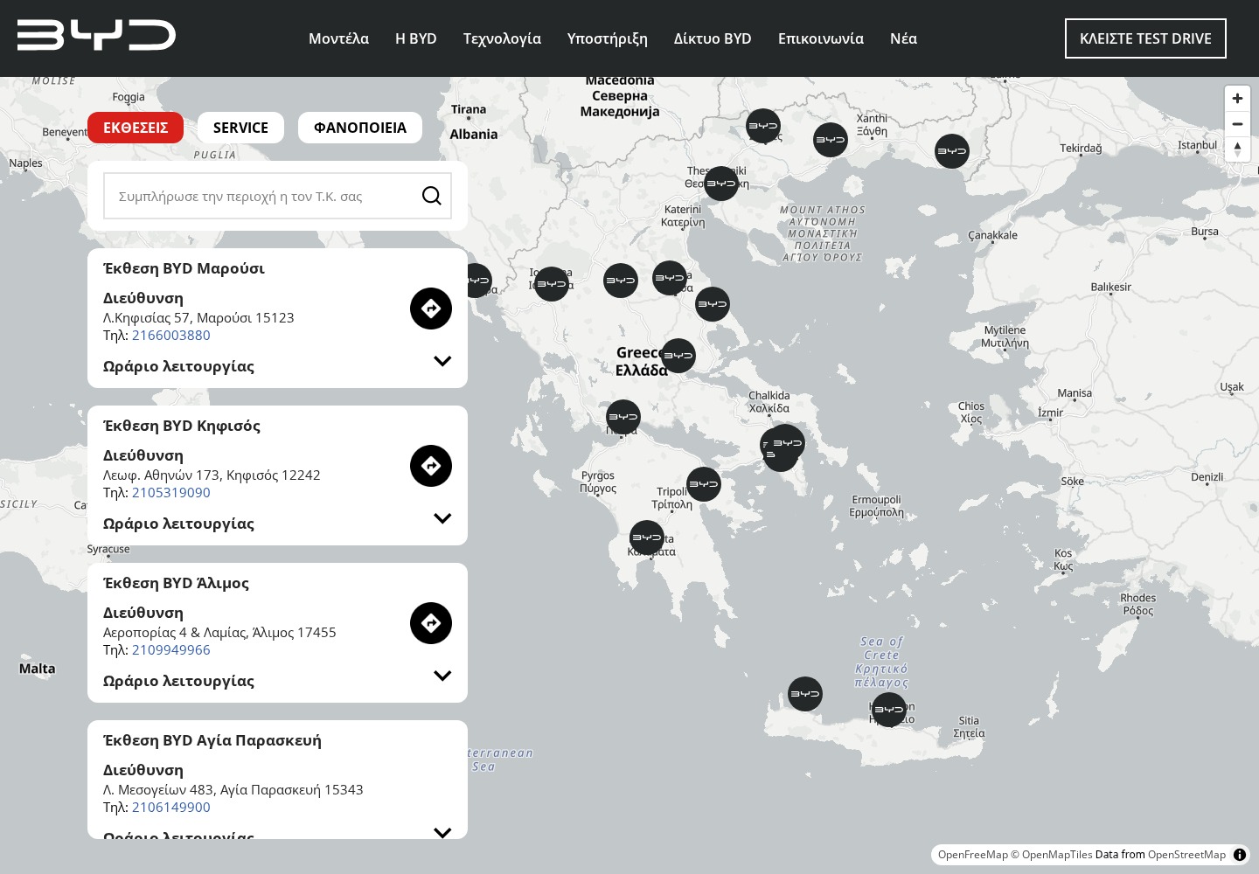Image resolution: width=1259 pixels, height=874 pixels.
Task: Open the Υποστήριξη menu
Action: 608,38
